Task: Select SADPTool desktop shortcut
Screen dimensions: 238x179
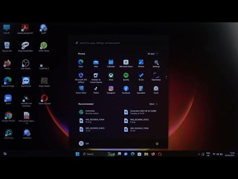Action: 27,134
